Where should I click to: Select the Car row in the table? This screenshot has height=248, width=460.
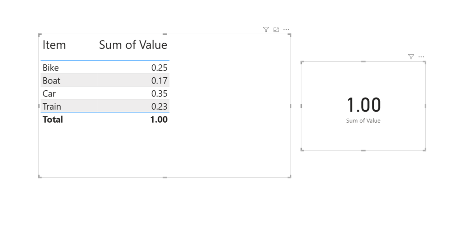point(49,93)
